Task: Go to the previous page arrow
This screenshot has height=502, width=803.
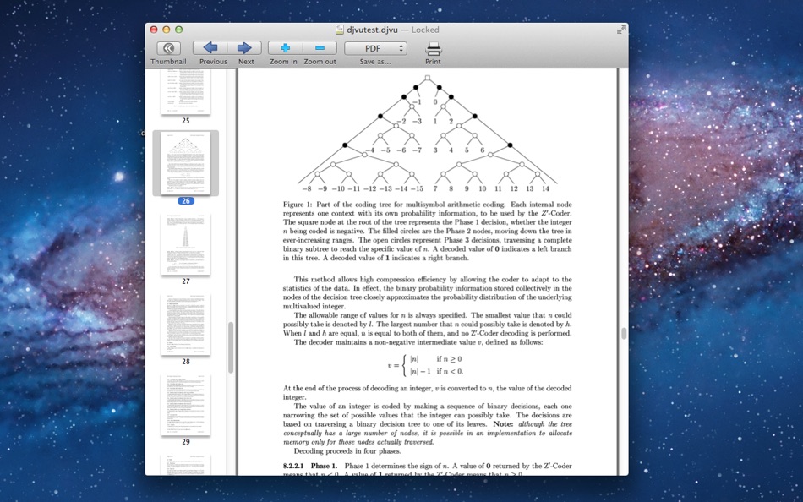Action: [x=210, y=48]
